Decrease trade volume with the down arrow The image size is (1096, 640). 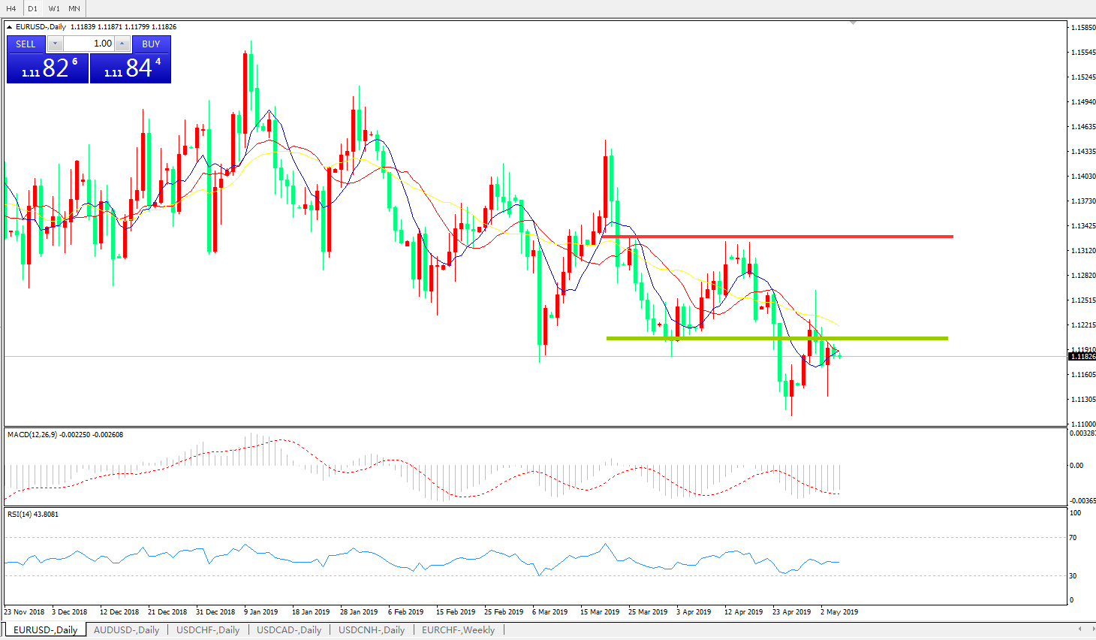tap(55, 44)
